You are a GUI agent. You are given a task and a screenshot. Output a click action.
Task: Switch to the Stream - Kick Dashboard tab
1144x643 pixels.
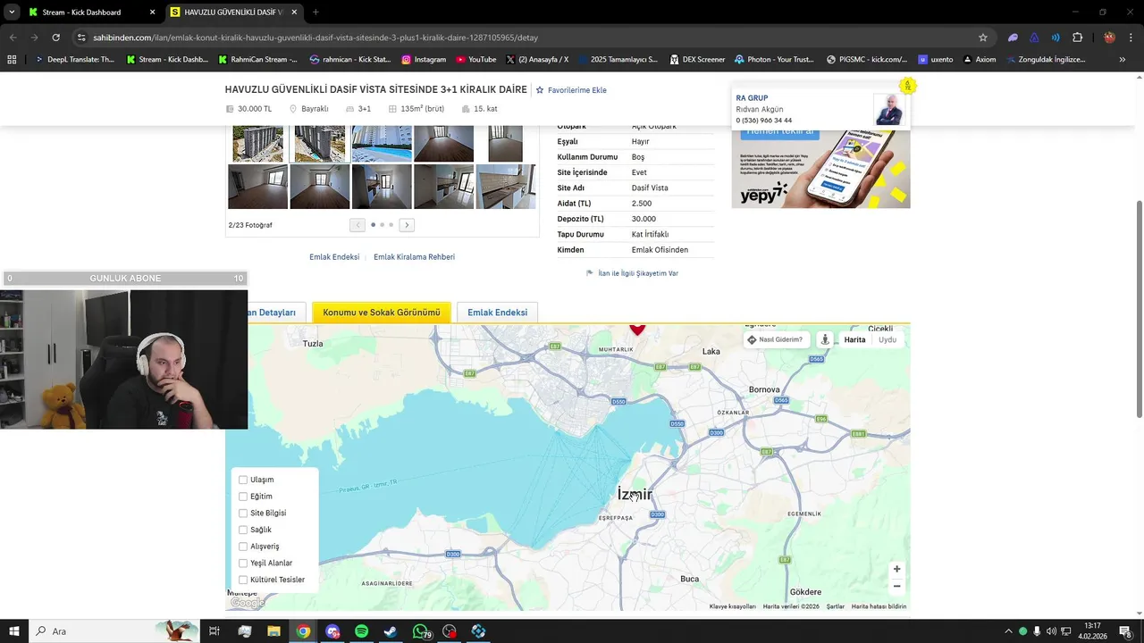81,13
